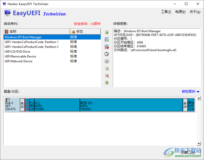Viewport: 204px width, 160px height.
Task: Click the disk list scroll down arrow
Action: 199,144
